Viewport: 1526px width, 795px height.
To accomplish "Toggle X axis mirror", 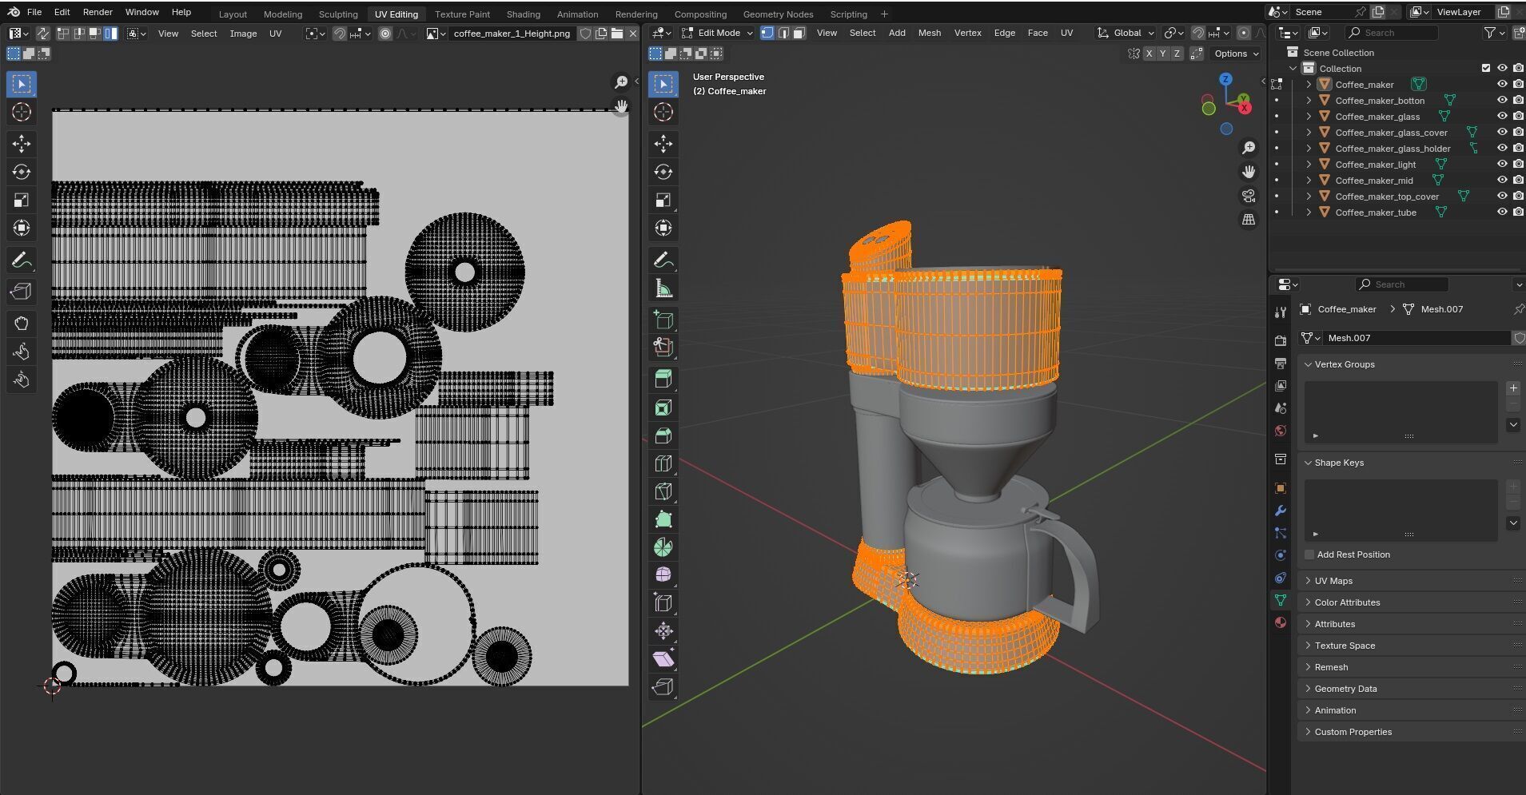I will coord(1149,54).
